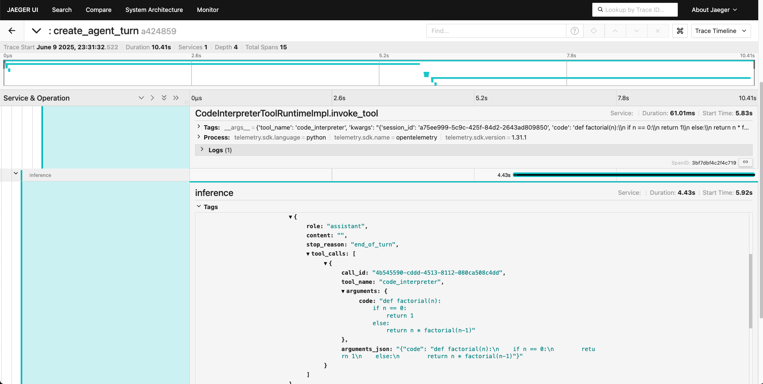Click the 5.2s tick in the minimap
Screen dimensions: 763x384
pos(384,56)
